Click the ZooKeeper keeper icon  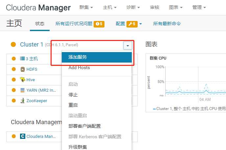22,101
